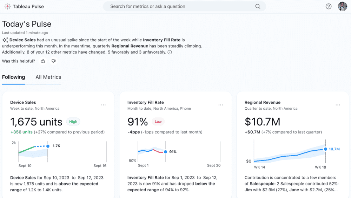This screenshot has height=198, width=351.
Task: Click bold Regional Revenue in summary
Action: pos(130,46)
